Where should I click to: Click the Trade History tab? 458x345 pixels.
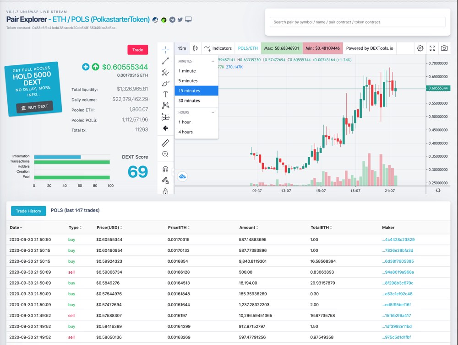(x=28, y=211)
